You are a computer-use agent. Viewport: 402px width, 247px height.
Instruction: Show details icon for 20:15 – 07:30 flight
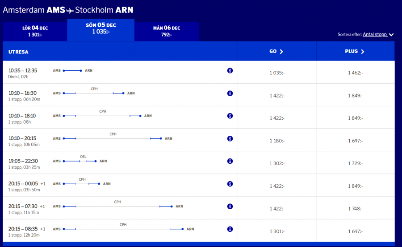[230, 207]
